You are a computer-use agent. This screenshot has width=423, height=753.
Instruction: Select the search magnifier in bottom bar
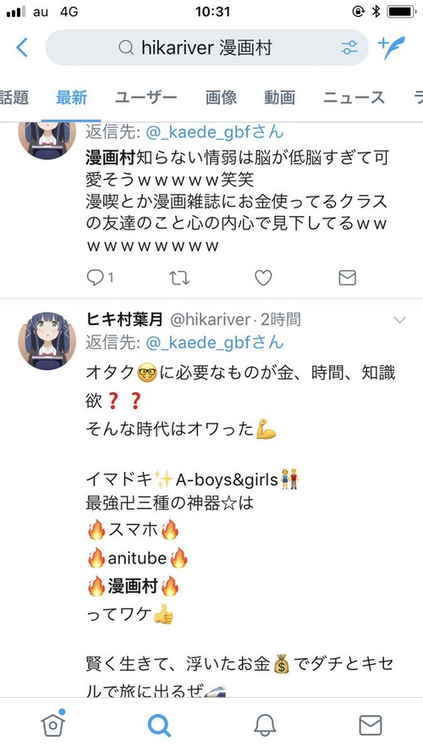159,725
